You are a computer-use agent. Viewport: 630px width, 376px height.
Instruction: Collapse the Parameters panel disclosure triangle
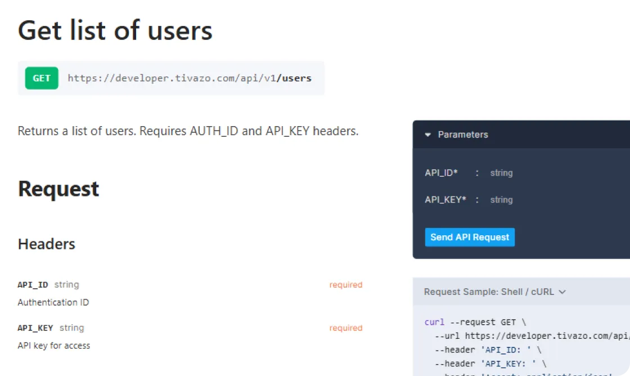point(427,135)
